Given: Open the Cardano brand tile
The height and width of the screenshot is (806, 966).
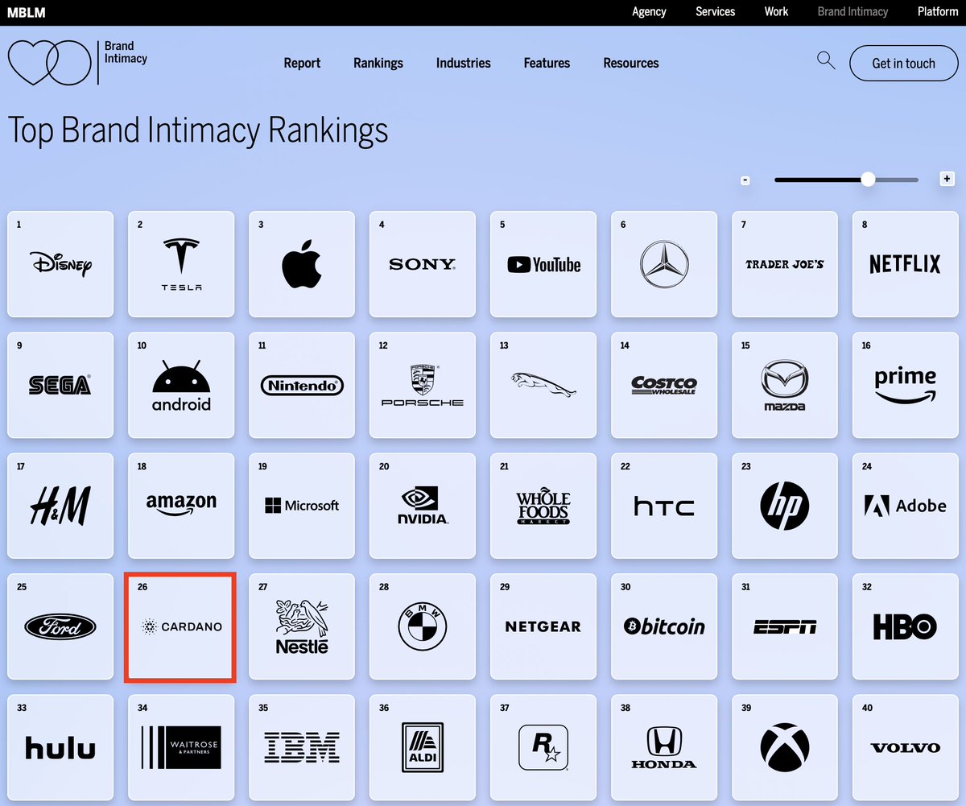Looking at the screenshot, I should pos(181,626).
